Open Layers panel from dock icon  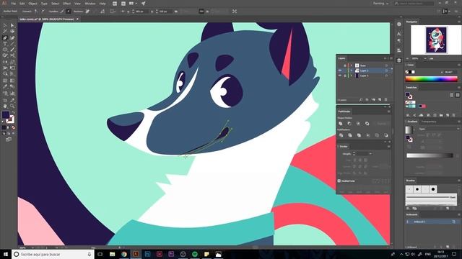click(399, 60)
